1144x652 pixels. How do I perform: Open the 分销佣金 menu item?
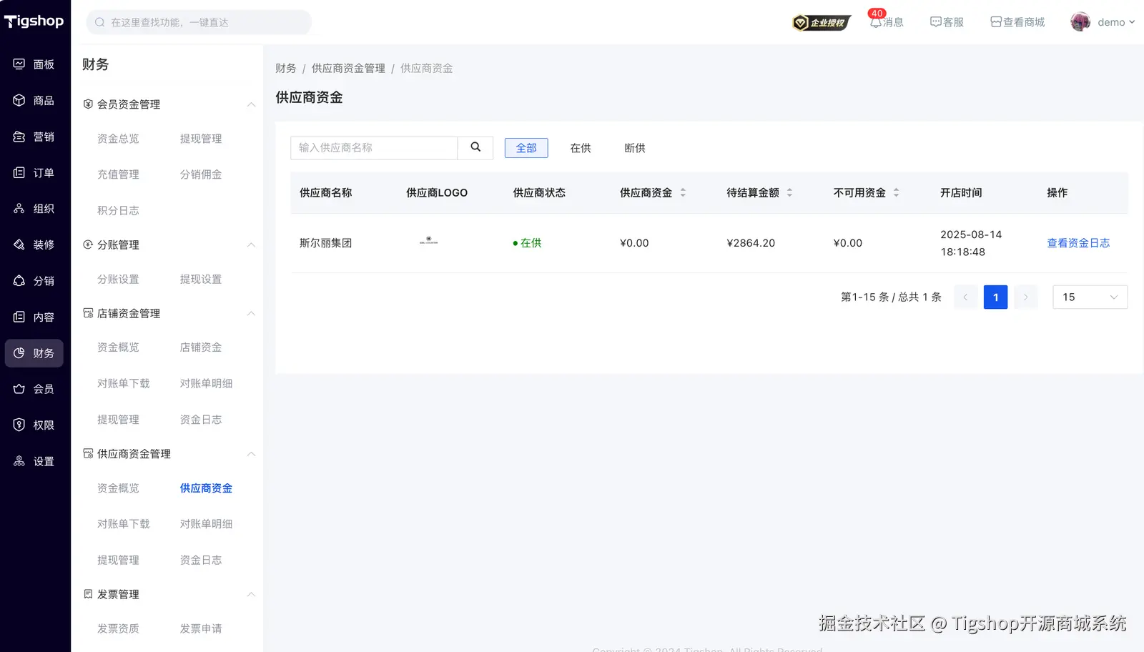(x=201, y=174)
